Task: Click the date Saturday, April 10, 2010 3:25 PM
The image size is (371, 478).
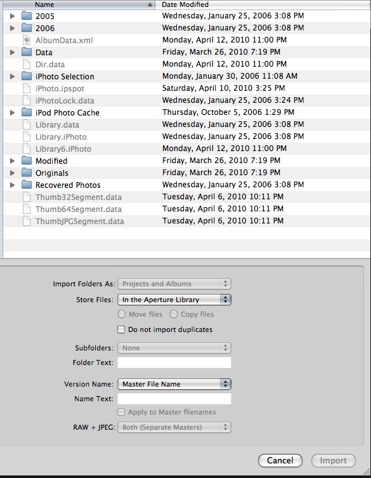Action: click(224, 88)
